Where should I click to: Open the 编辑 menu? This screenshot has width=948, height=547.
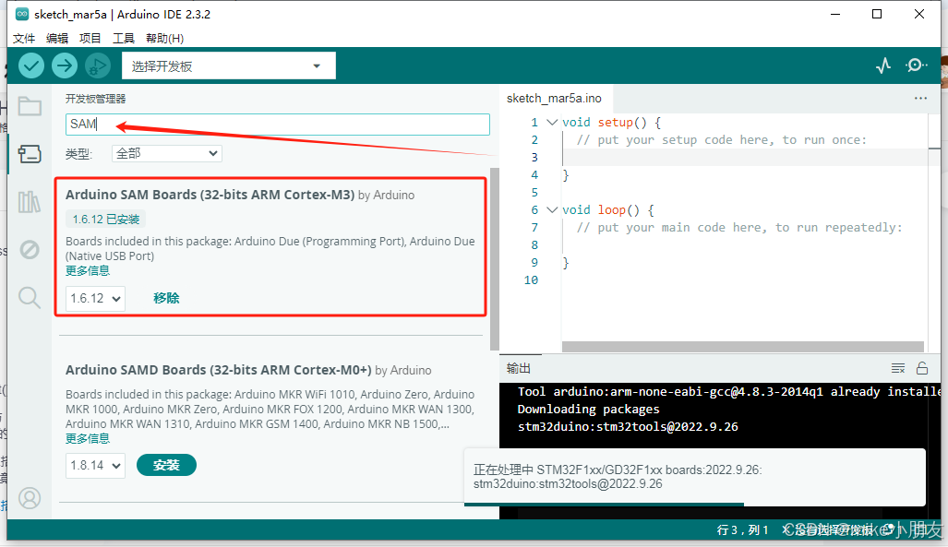(57, 38)
